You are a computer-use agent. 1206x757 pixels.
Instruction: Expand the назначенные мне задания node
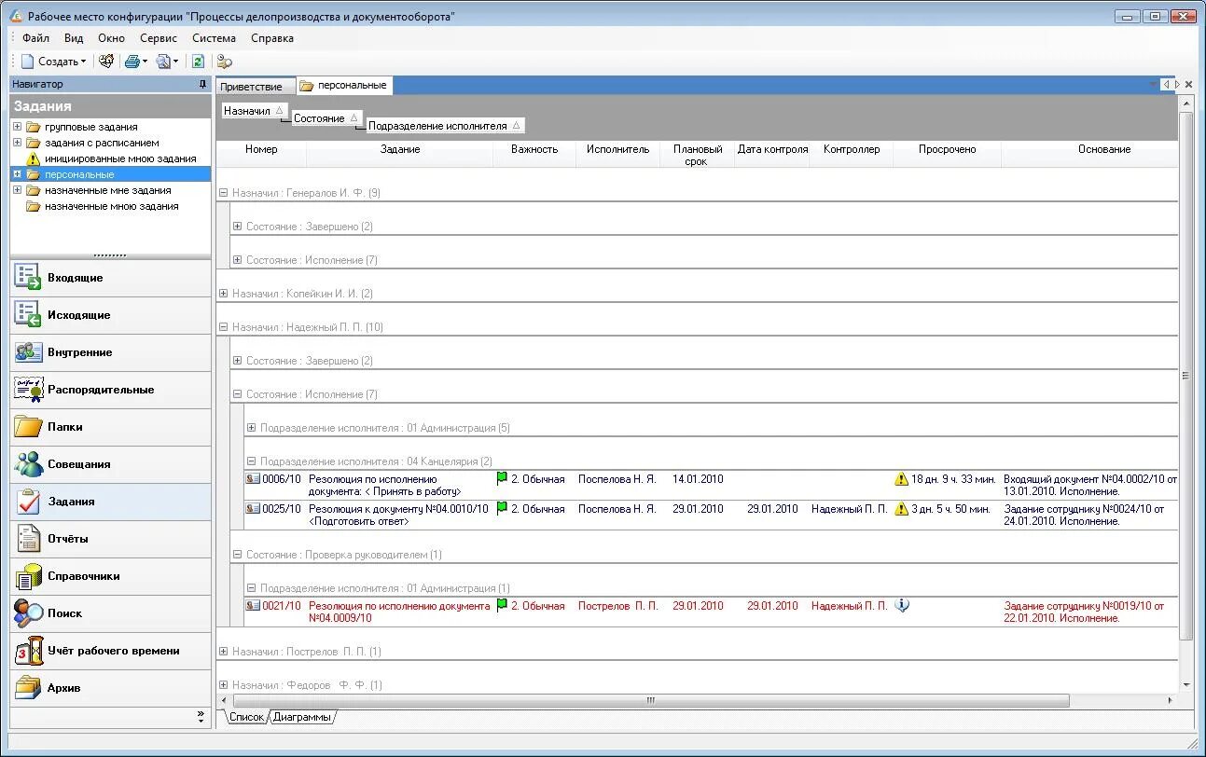pos(17,190)
